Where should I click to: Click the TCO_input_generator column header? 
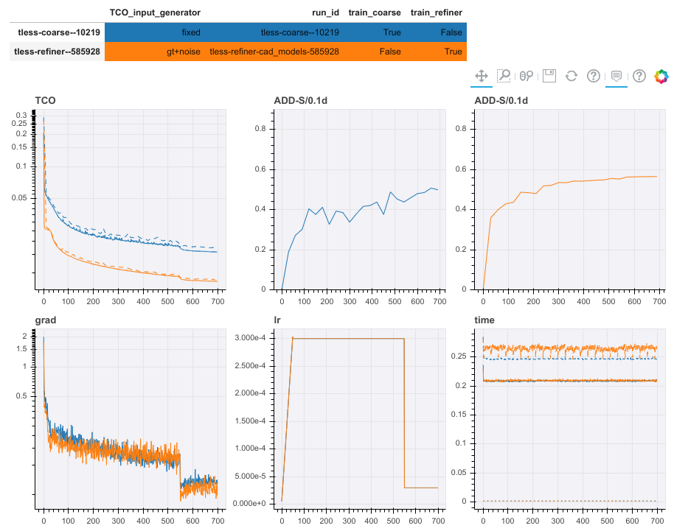pyautogui.click(x=155, y=13)
